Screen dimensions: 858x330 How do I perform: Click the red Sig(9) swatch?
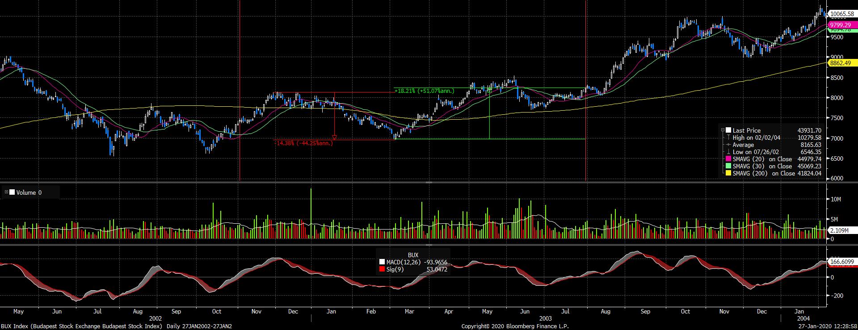coord(382,269)
